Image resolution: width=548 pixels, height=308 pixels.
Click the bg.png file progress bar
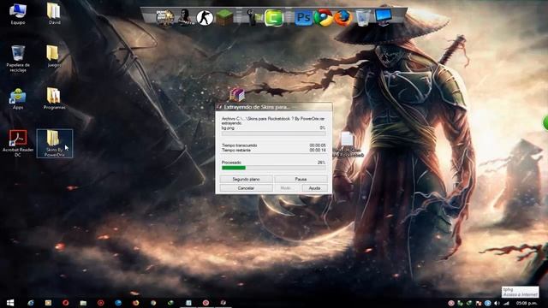pyautogui.click(x=274, y=133)
